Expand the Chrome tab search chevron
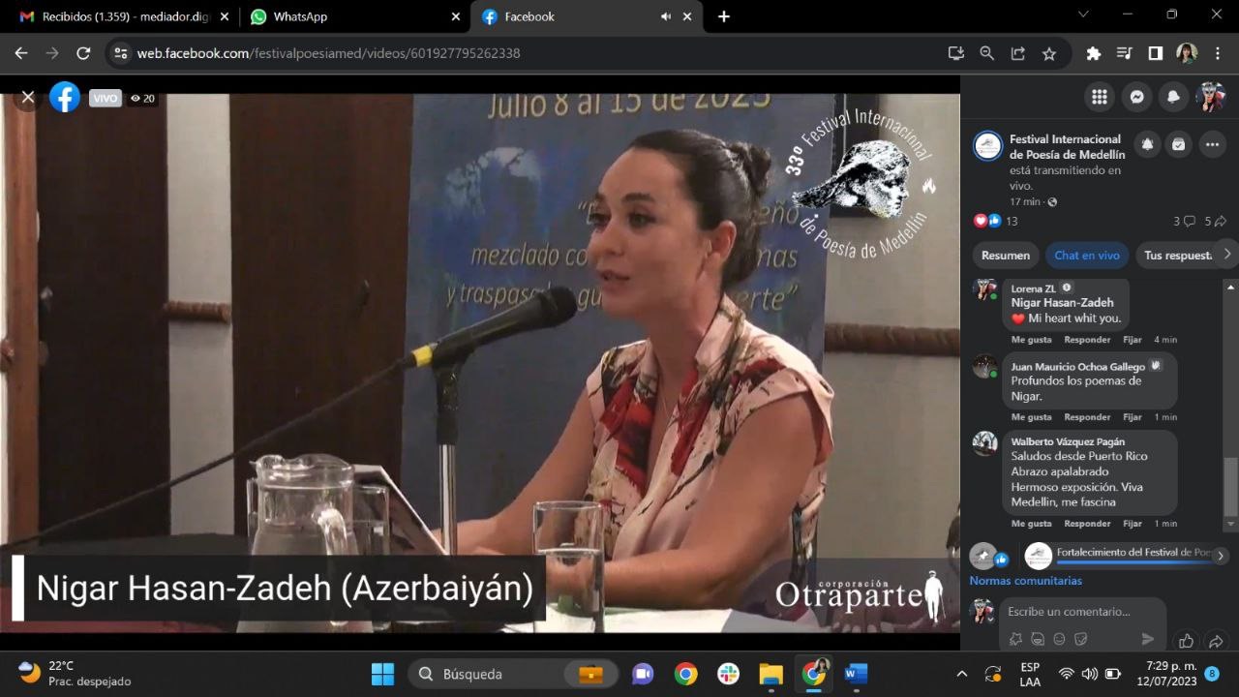 (1083, 15)
